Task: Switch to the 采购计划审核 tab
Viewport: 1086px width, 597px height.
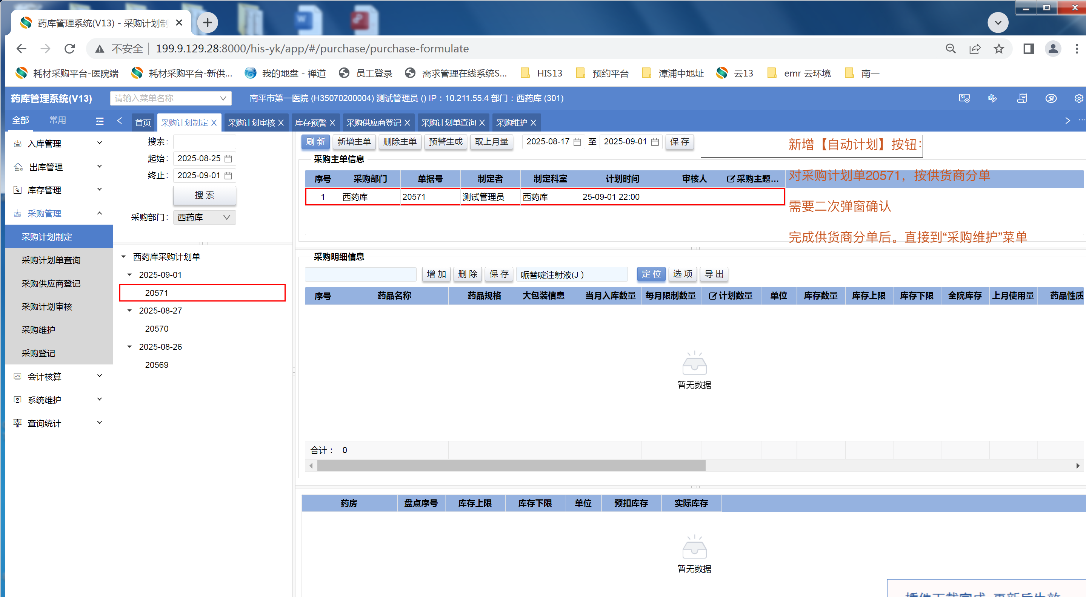Action: tap(251, 122)
